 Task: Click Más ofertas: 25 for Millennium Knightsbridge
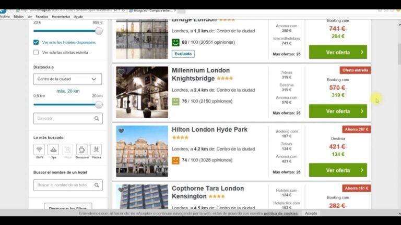[287, 113]
